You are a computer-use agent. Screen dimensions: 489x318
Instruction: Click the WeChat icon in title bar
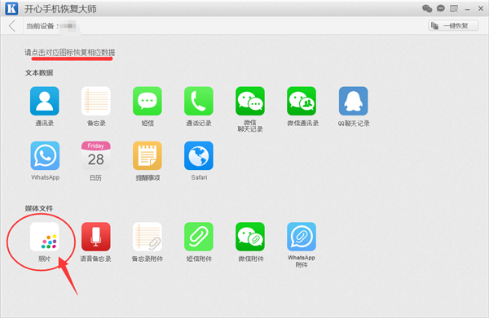tap(427, 8)
